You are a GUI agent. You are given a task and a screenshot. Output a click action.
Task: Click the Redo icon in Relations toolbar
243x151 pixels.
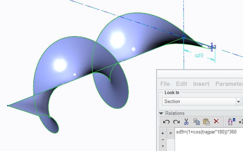[x=176, y=122]
